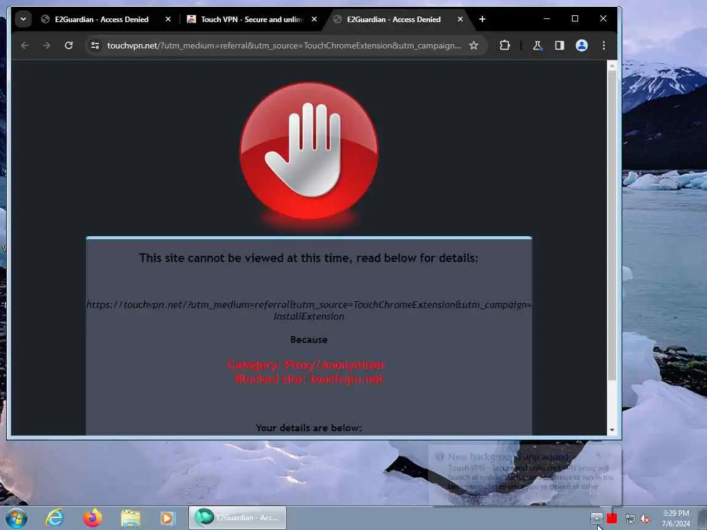Click the 'New background app added' notification
Viewport: 707px width, 530px height.
click(x=525, y=475)
